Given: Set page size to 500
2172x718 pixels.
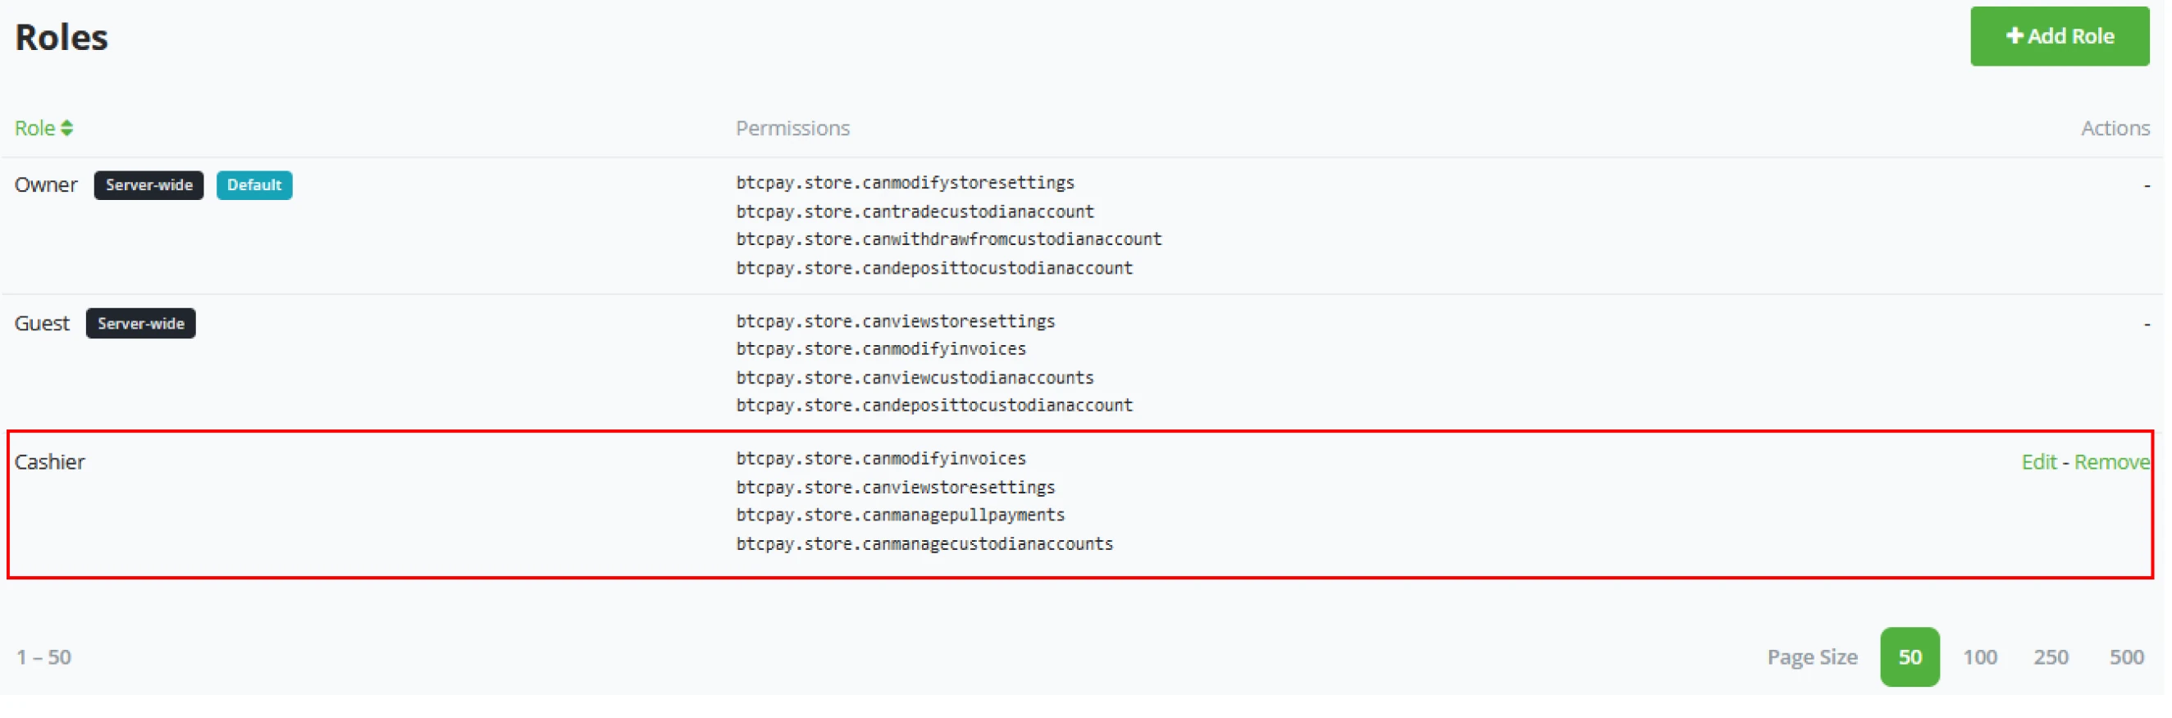Looking at the screenshot, I should click(x=2124, y=657).
